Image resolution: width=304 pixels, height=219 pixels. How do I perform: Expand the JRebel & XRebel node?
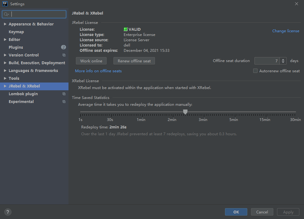[5, 86]
